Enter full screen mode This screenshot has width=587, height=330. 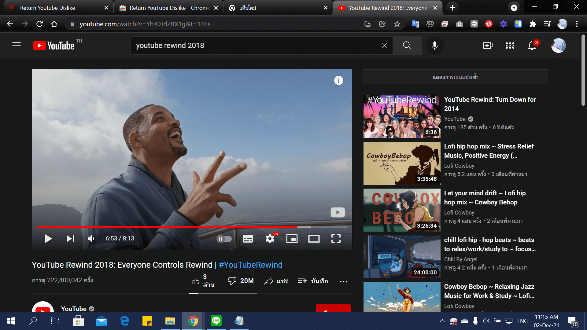point(336,239)
